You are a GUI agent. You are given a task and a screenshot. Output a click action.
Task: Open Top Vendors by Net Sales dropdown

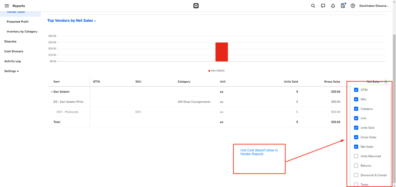[72, 21]
